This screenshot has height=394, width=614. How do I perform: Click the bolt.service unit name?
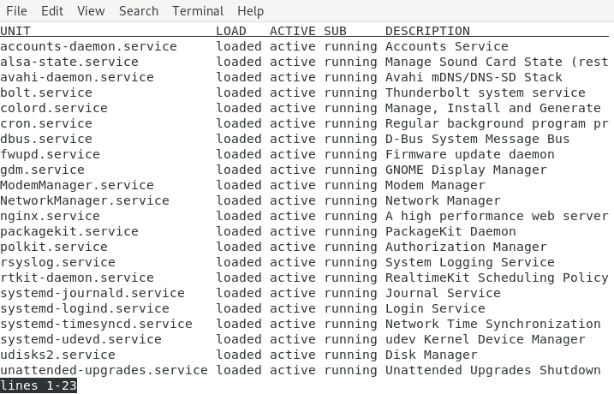click(46, 93)
